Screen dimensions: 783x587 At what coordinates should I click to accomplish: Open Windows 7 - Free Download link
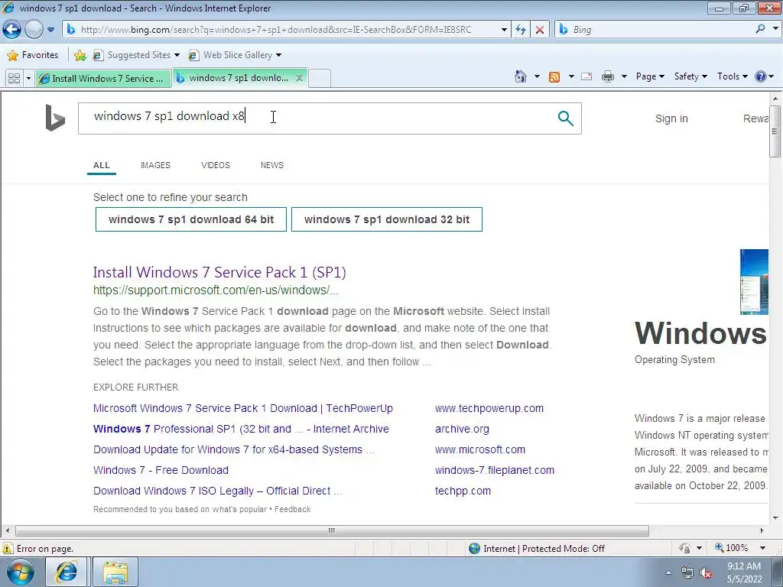click(x=161, y=470)
